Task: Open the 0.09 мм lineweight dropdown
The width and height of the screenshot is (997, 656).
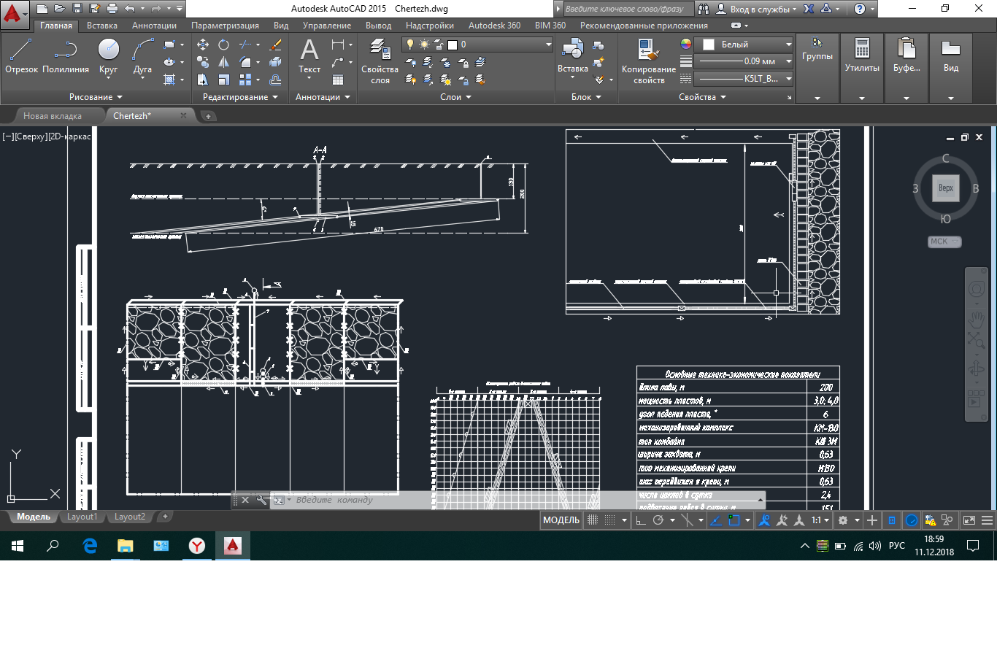Action: coord(743,61)
